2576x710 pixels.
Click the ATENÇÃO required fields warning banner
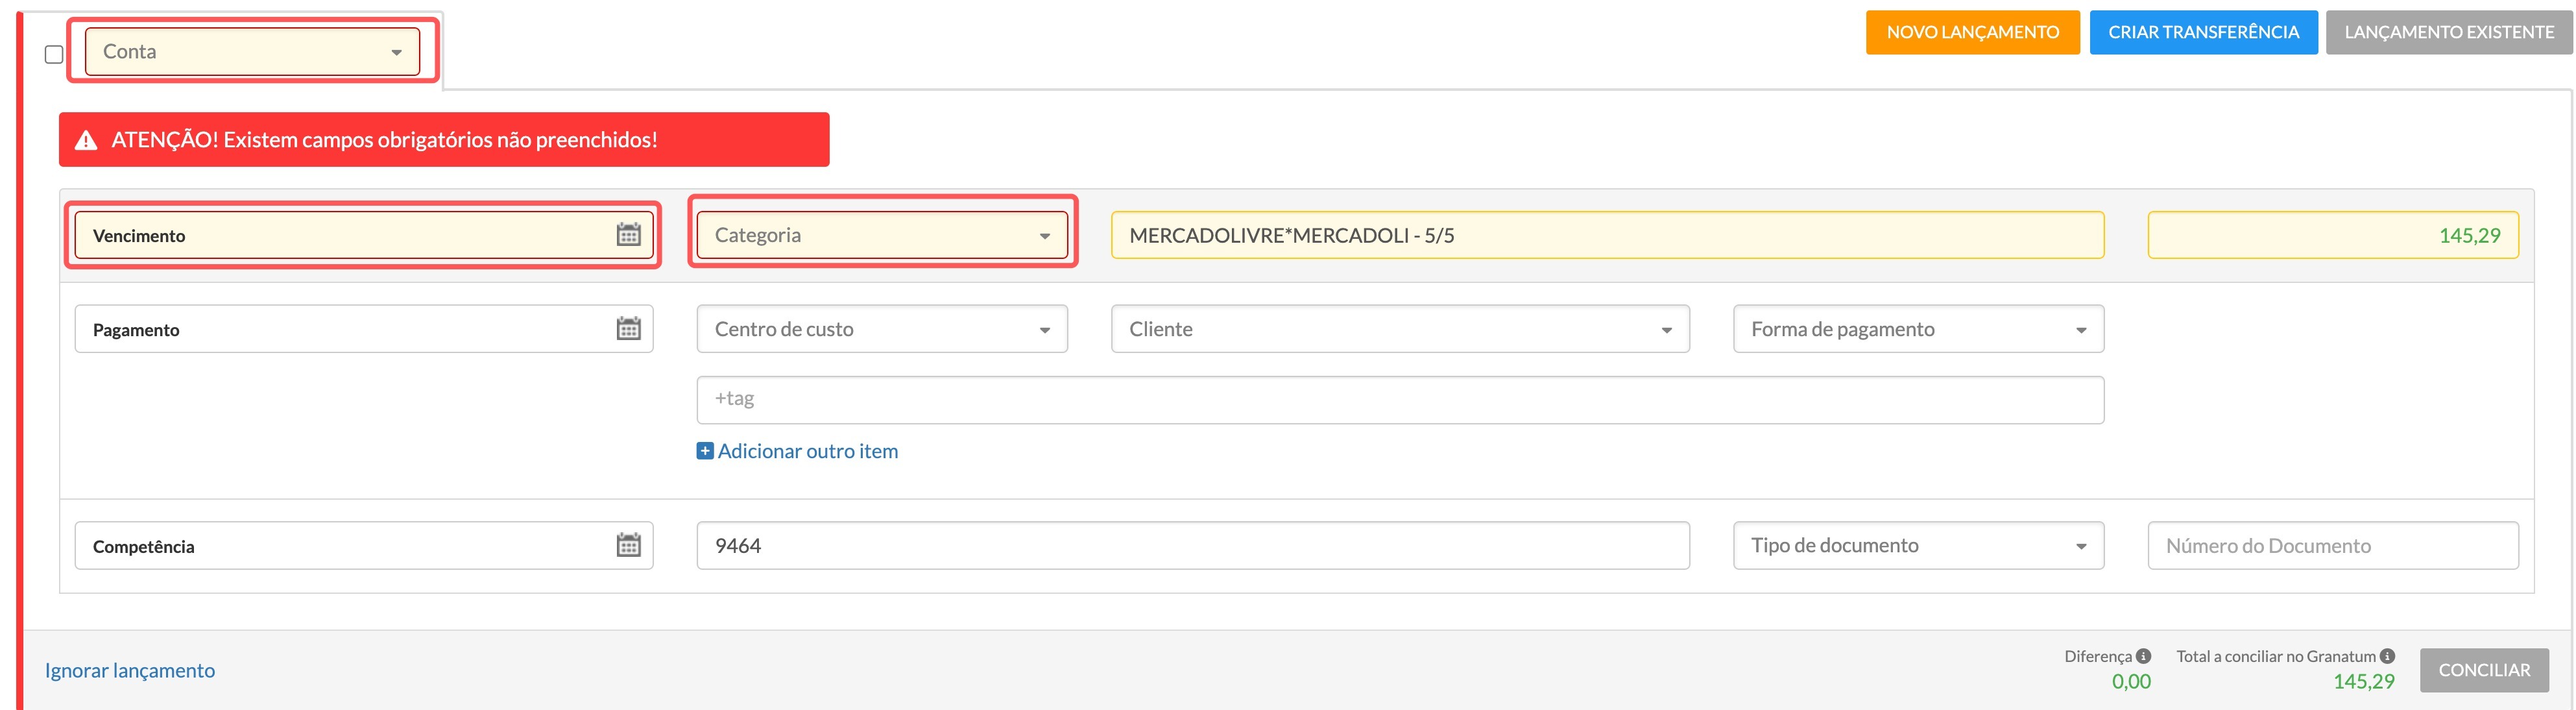444,139
